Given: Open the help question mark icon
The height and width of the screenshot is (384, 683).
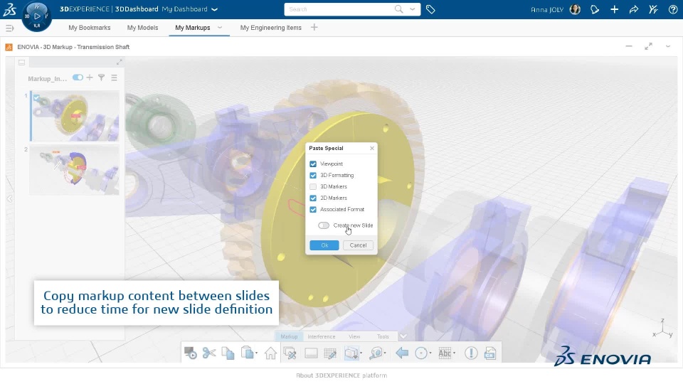Looking at the screenshot, I should 673,9.
